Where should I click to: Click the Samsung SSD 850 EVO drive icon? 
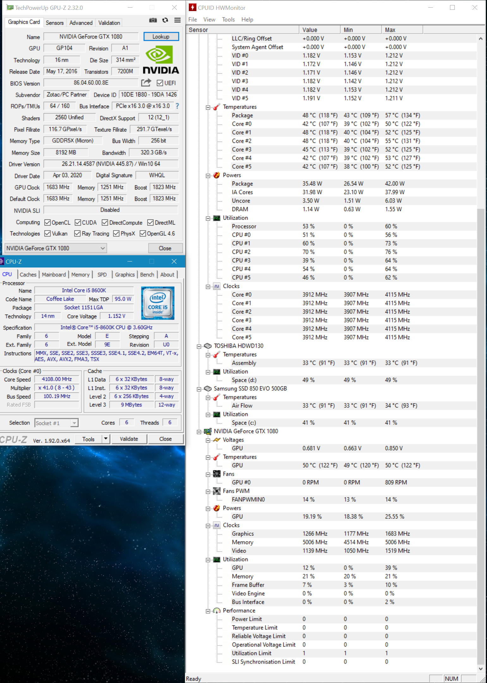point(208,389)
